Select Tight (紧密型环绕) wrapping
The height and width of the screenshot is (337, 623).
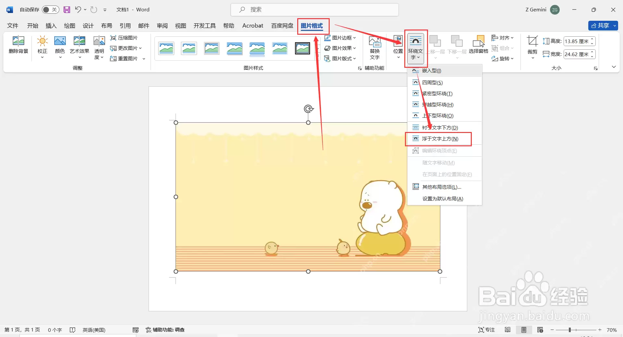point(444,94)
